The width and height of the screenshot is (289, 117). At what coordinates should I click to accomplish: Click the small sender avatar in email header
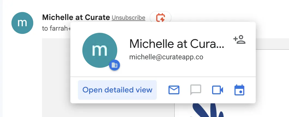22,23
